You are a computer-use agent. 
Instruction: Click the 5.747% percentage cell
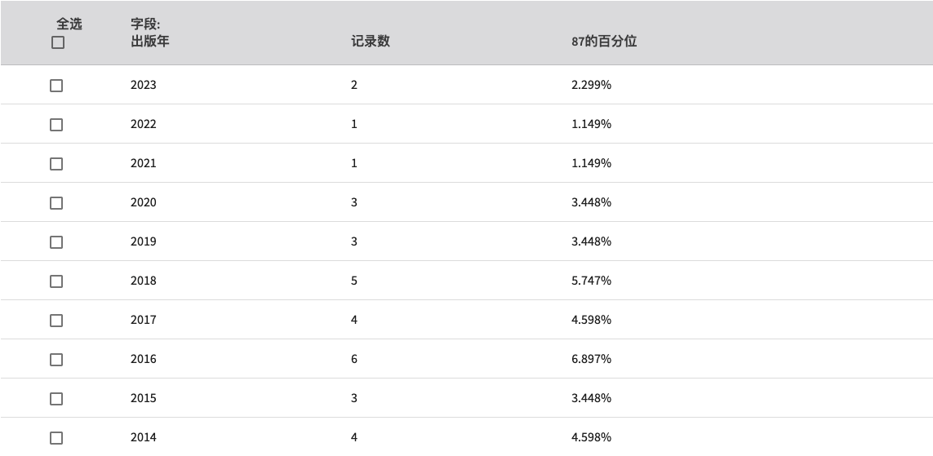592,281
